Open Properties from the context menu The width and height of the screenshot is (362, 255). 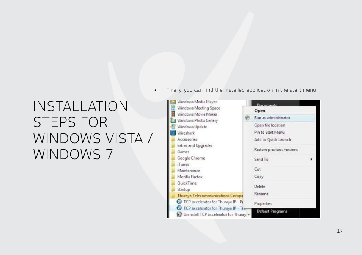(263, 203)
